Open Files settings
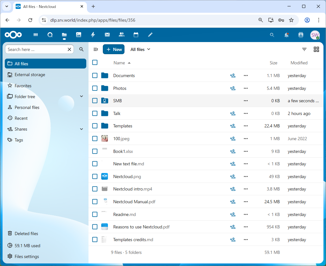 [x=45, y=256]
